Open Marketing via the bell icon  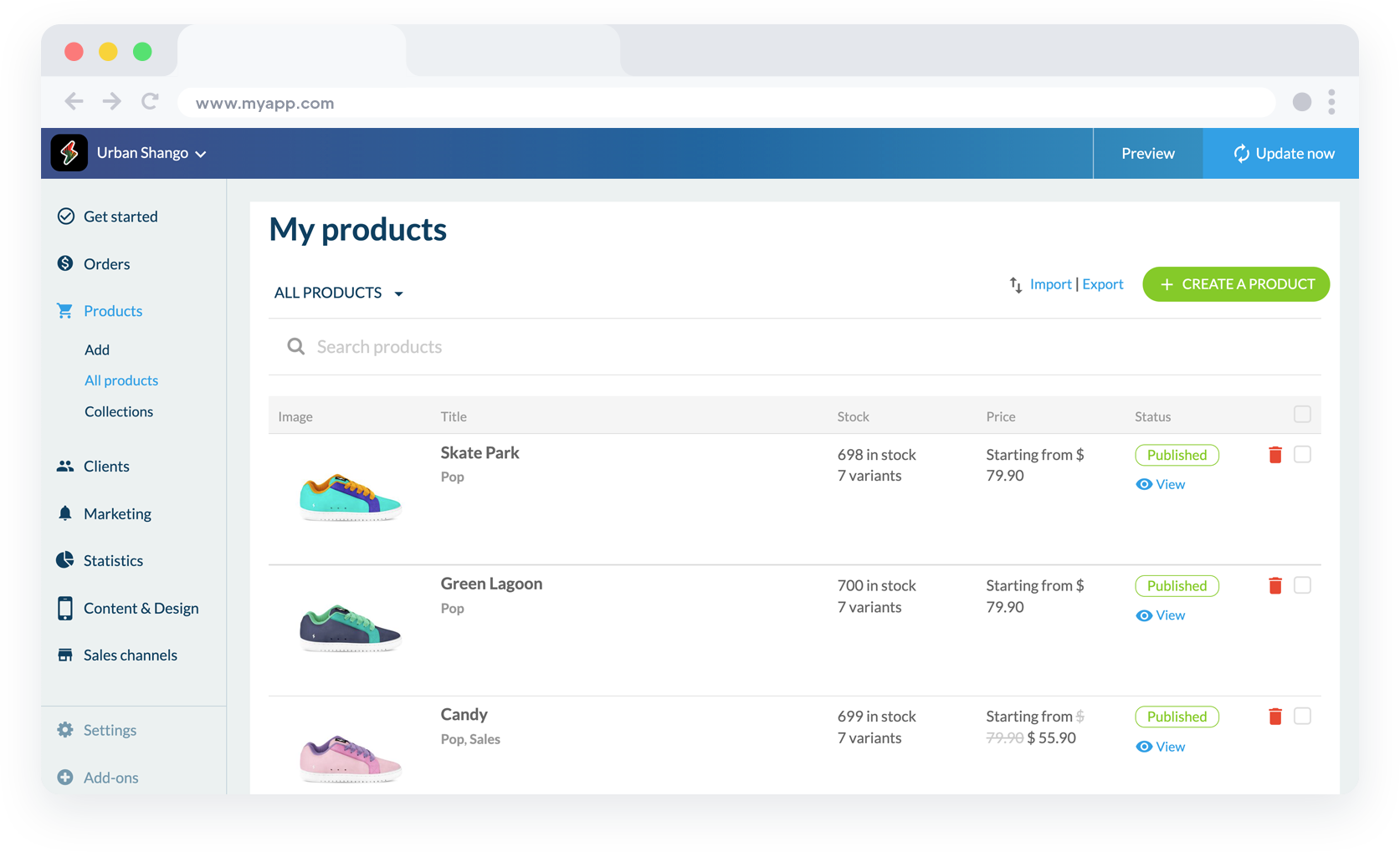(65, 513)
